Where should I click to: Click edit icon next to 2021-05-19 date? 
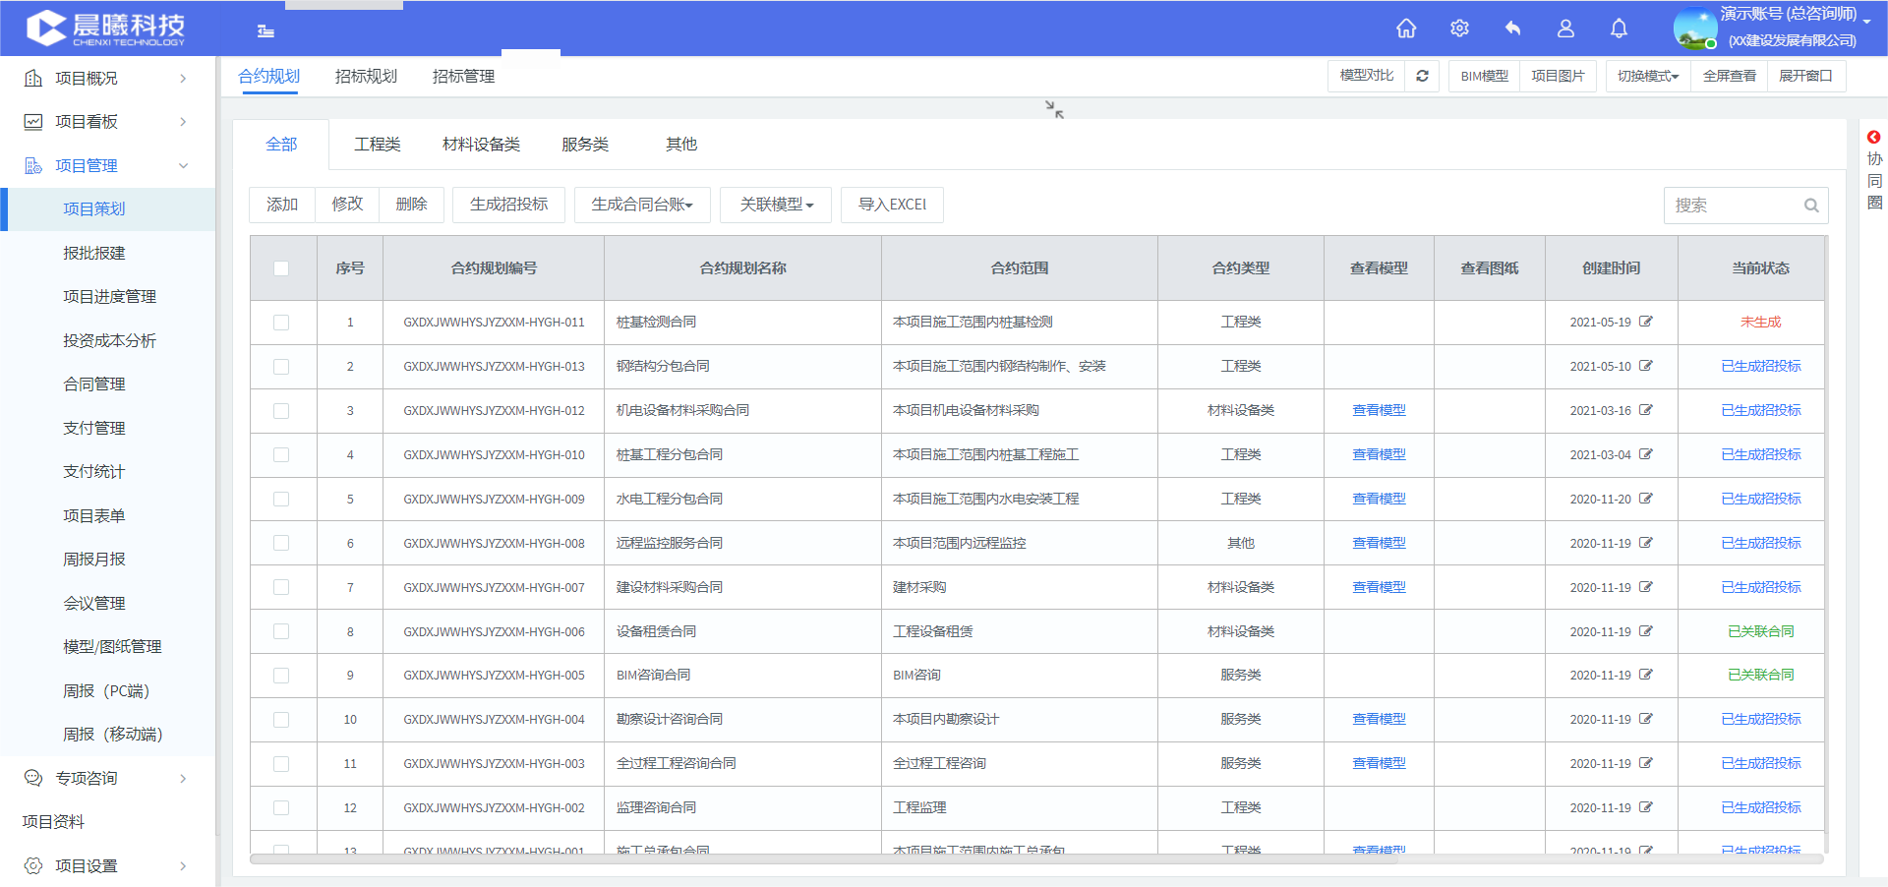point(1646,322)
